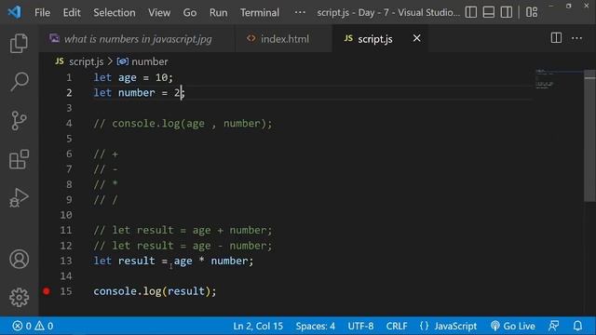
Task: Open the Search view in activity bar
Action: tap(19, 81)
